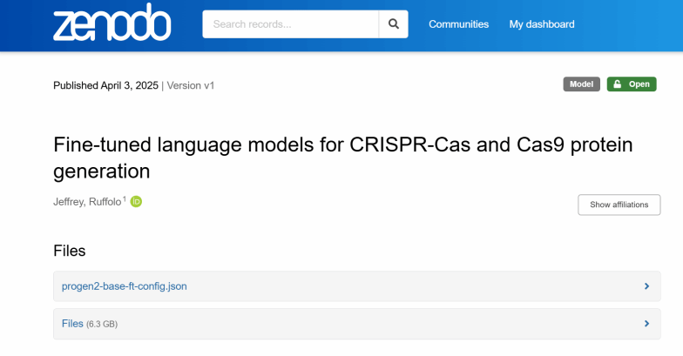The height and width of the screenshot is (356, 683).
Task: Open the author's ORCID icon
Action: (x=136, y=202)
